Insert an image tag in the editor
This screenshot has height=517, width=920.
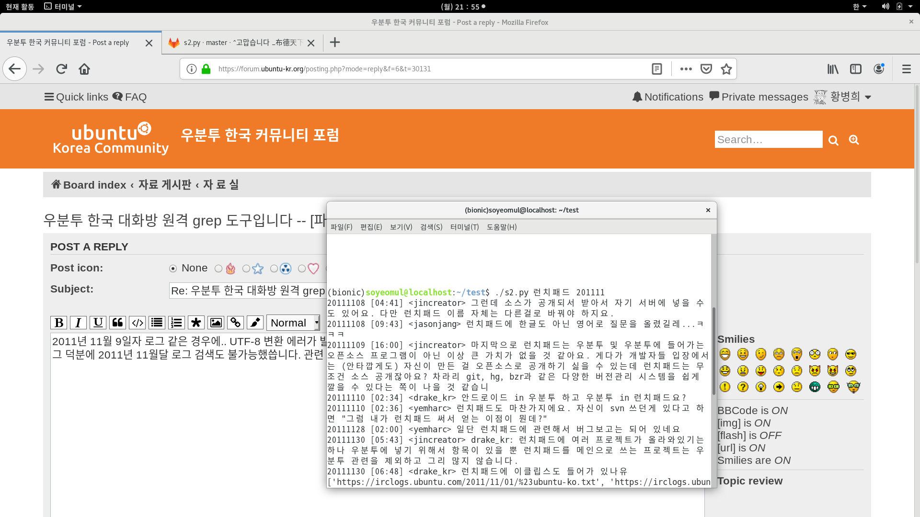215,322
